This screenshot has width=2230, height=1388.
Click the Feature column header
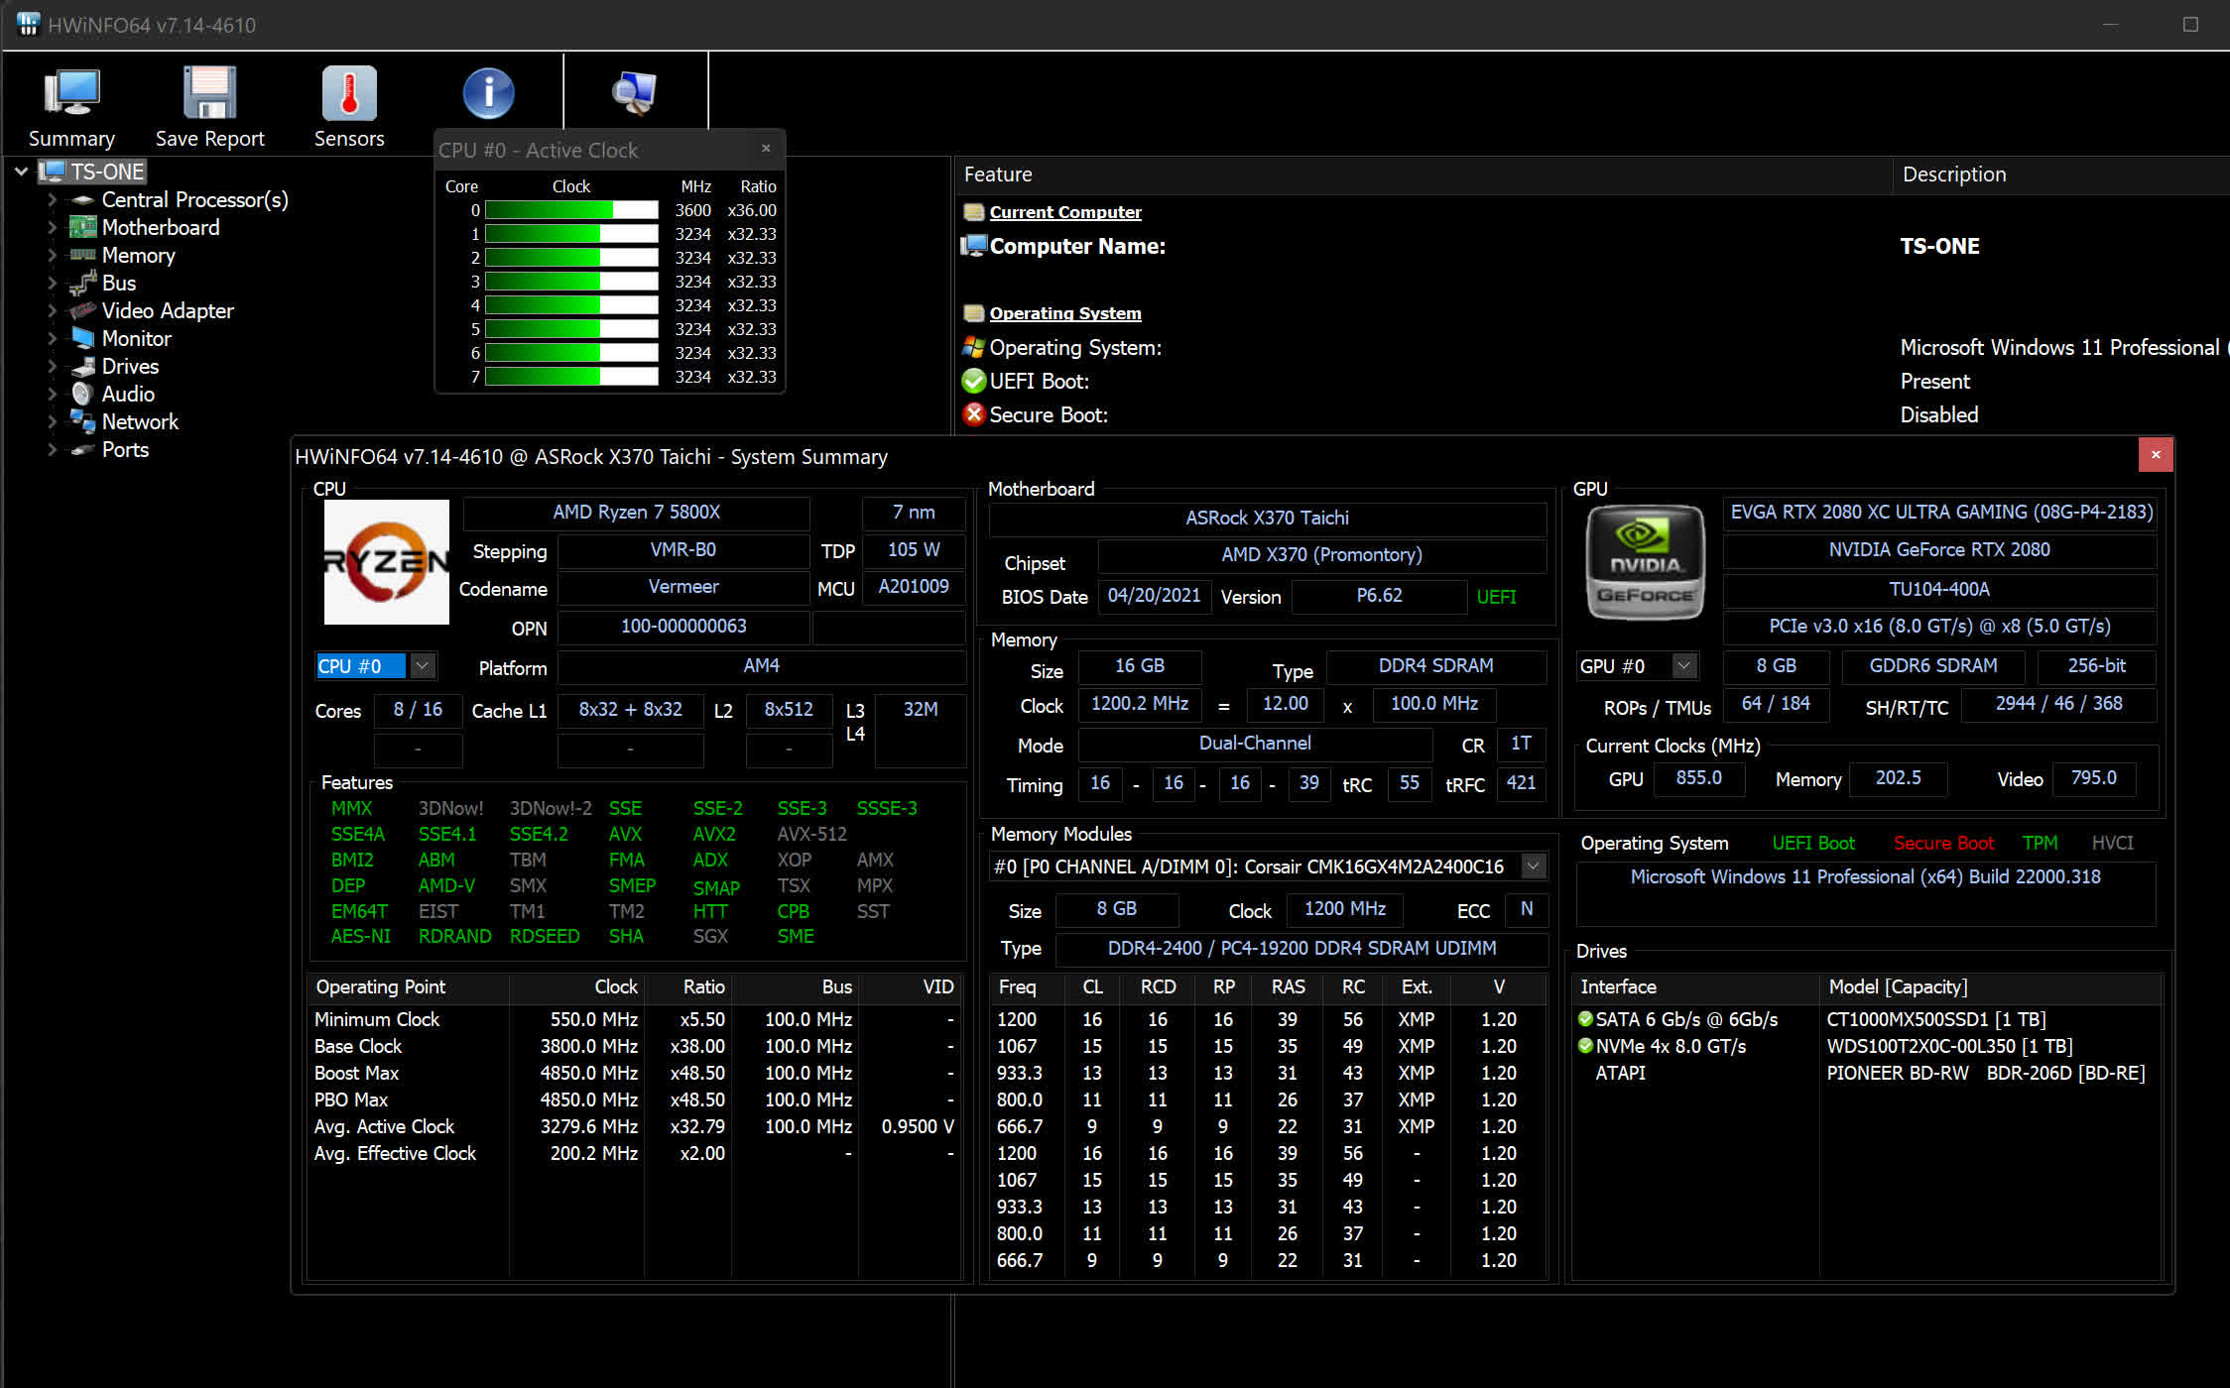[x=1424, y=174]
